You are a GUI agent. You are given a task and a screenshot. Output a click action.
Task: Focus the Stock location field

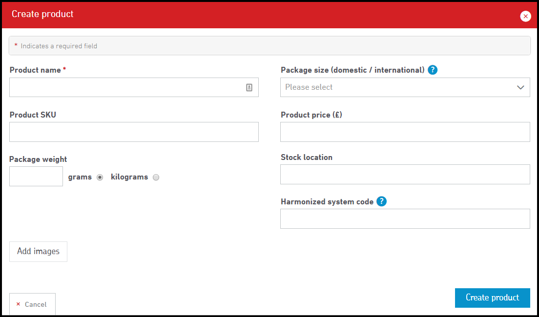click(x=405, y=175)
